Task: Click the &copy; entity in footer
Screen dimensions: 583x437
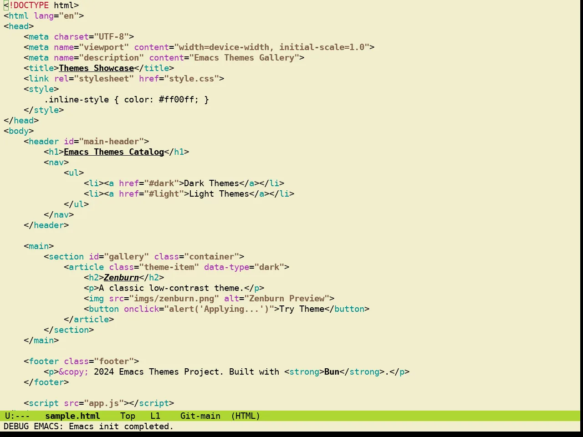Action: pyautogui.click(x=74, y=372)
